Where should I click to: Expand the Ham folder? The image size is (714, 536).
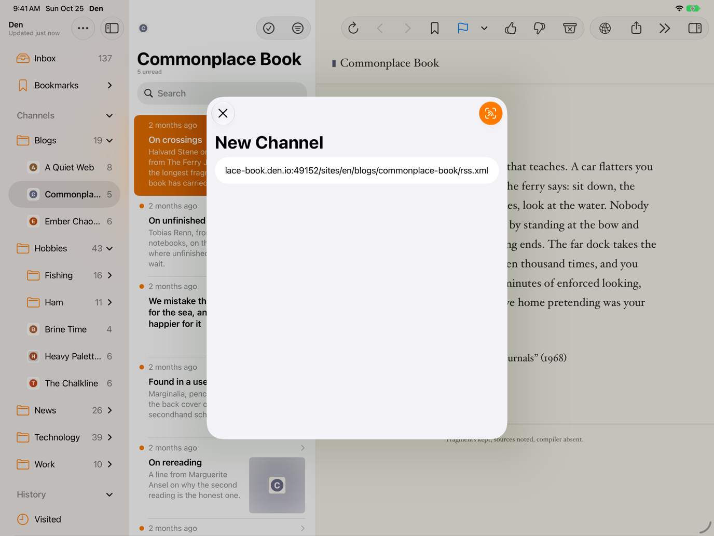pos(109,302)
